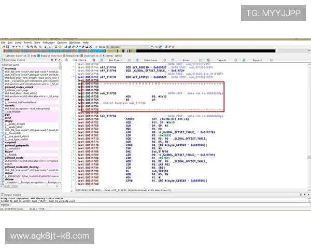
Task: Open the Jump menu
Action: (18, 43)
